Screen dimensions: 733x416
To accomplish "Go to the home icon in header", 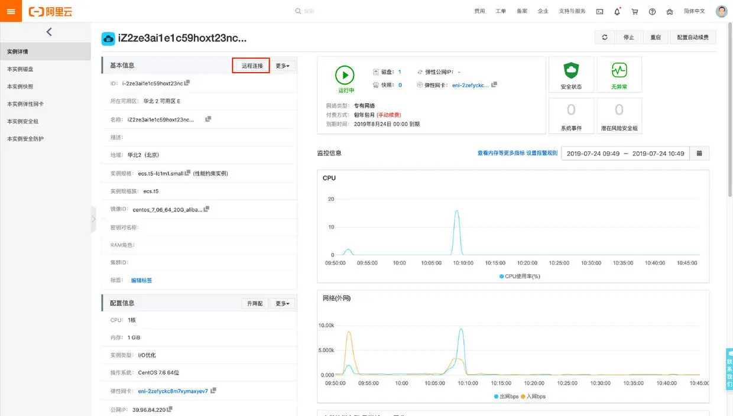I will [670, 11].
